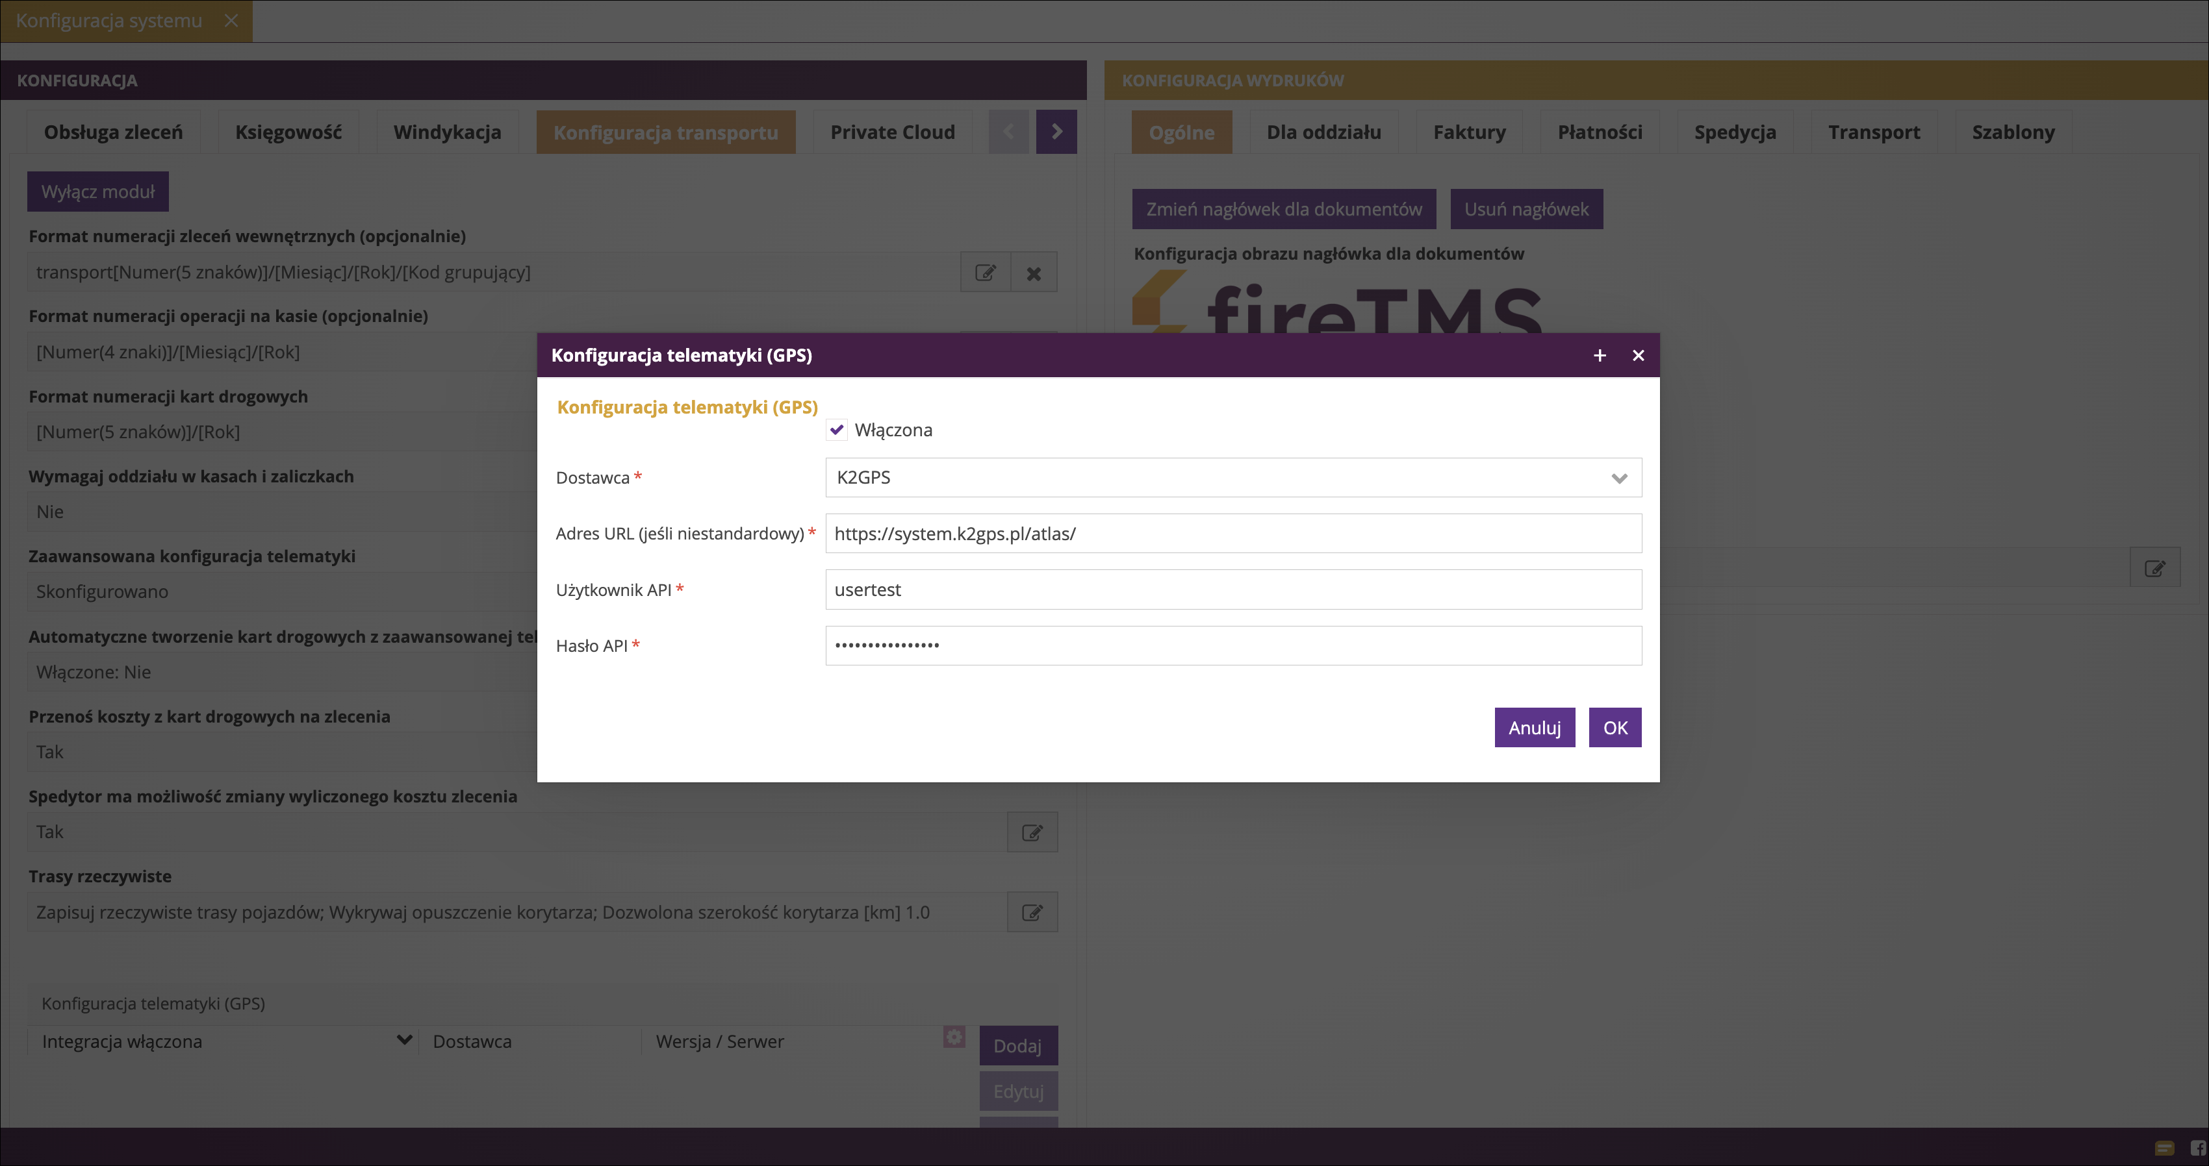Switch to Szablony tab
The image size is (2209, 1166).
pyautogui.click(x=2013, y=132)
